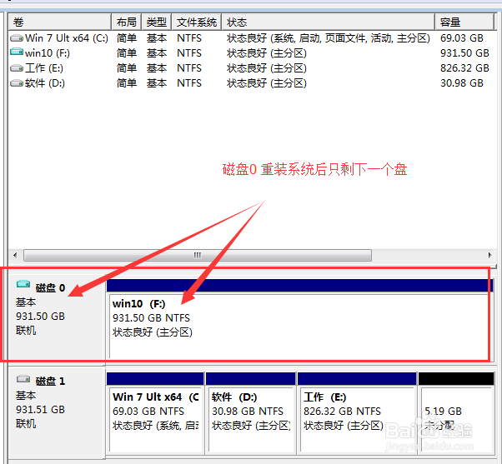This screenshot has width=502, height=464.
Task: Sort by the 容量 column header
Action: tap(464, 22)
